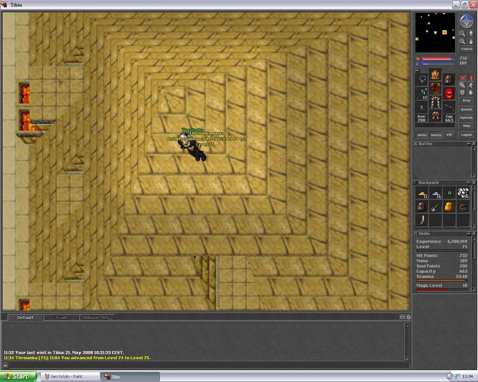This screenshot has width=478, height=382.
Task: Click the blue mana bar
Action: pos(438,63)
